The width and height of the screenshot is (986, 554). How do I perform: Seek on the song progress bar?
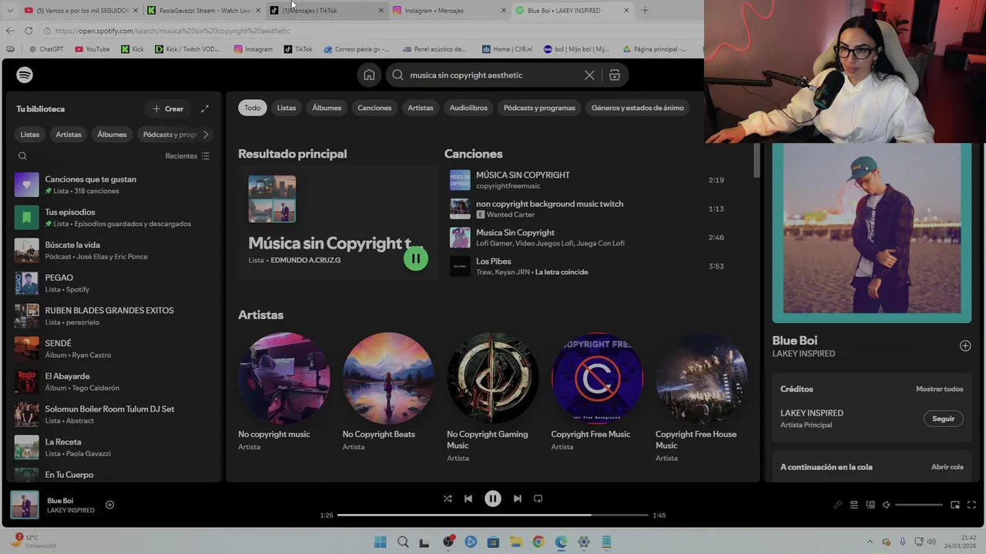[493, 515]
